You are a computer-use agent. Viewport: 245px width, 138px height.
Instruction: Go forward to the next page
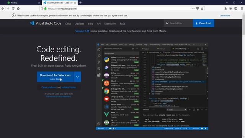point(8,8)
